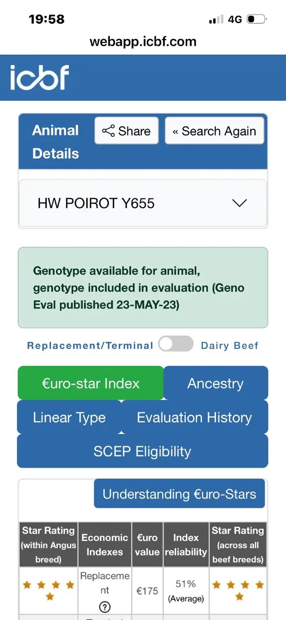Select the Dairy Beef label option
This screenshot has width=286, height=620.
(230, 346)
